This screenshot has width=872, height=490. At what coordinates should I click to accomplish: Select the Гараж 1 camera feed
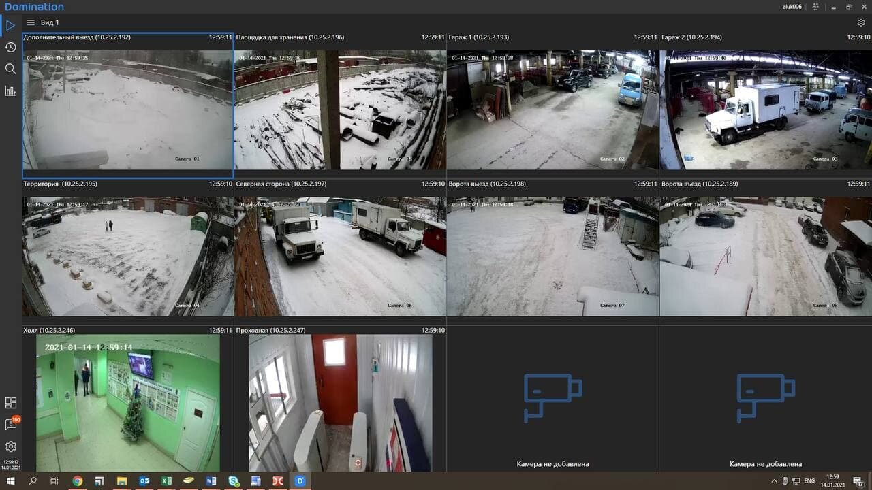tap(553, 110)
